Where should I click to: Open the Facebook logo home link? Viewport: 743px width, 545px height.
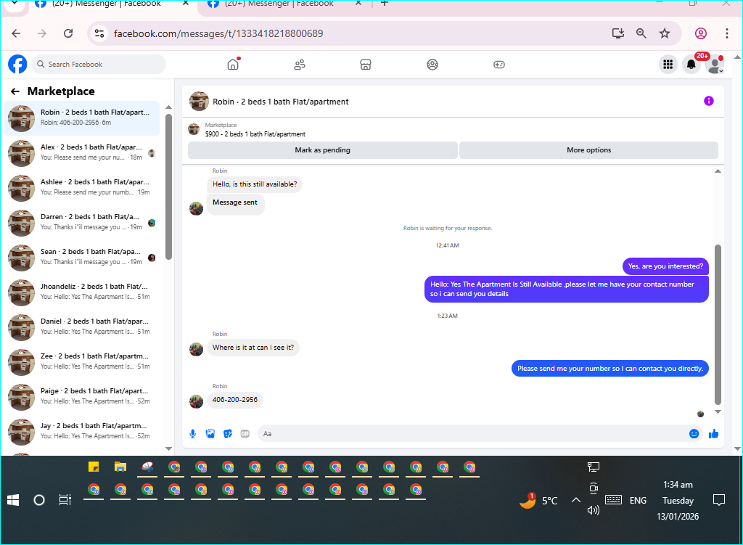17,64
